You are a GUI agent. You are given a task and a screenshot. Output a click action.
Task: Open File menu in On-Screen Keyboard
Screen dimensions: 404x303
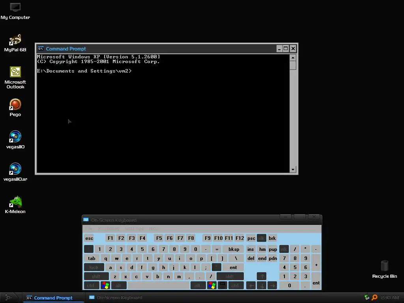pos(88,228)
